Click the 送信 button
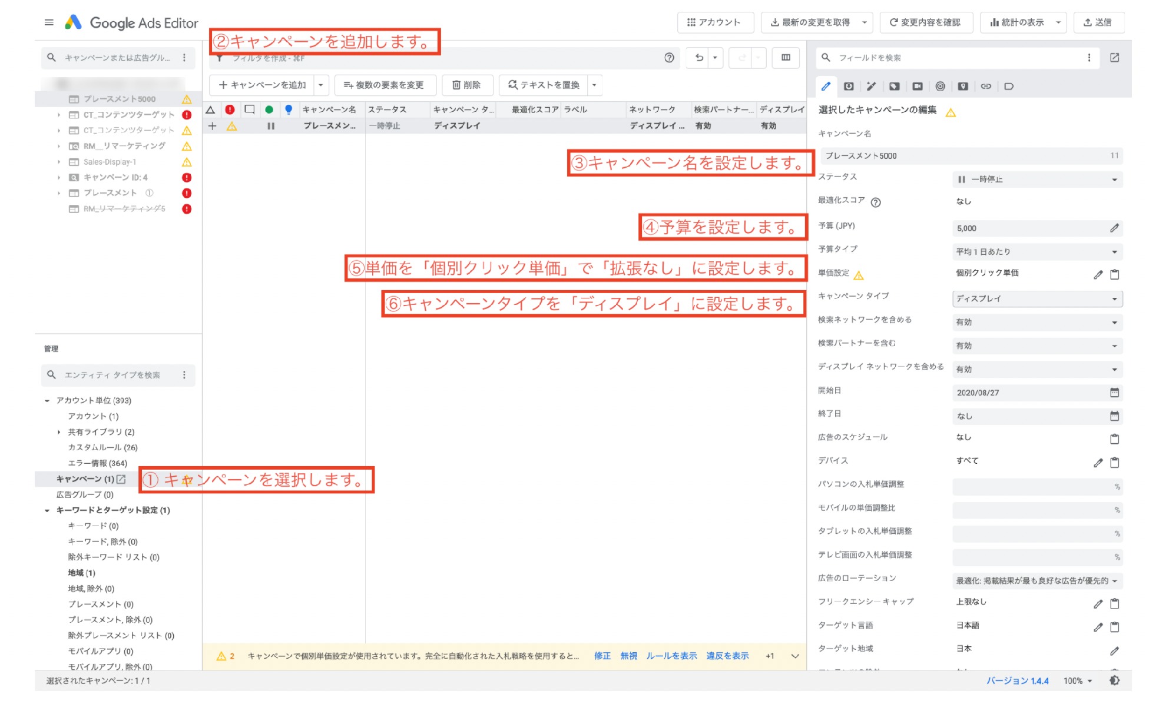 point(1100,22)
